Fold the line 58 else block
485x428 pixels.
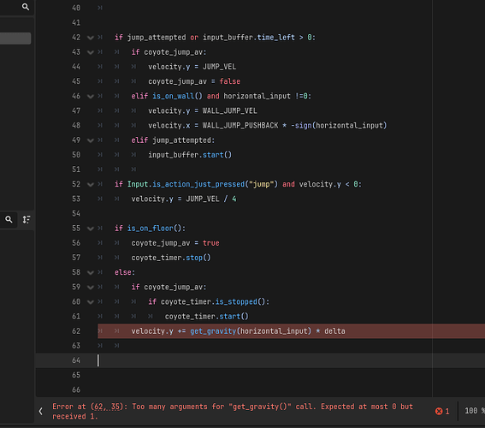pyautogui.click(x=91, y=273)
